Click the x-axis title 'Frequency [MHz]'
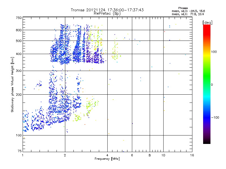The image size is (226, 169). click(x=107, y=159)
